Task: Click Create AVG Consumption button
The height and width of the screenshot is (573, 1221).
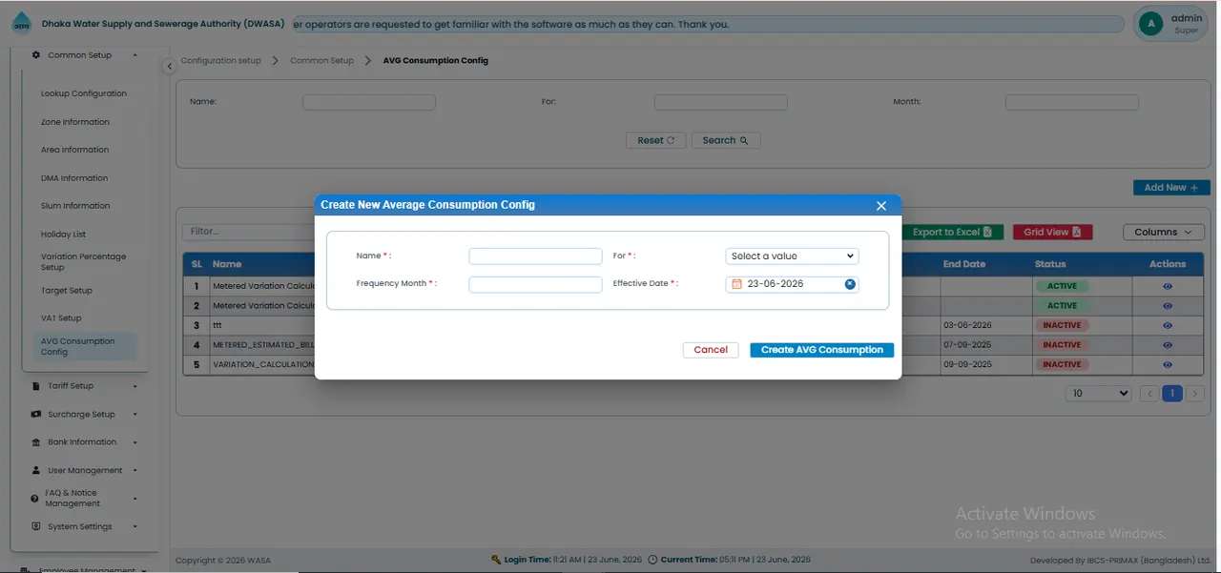Action: click(821, 350)
